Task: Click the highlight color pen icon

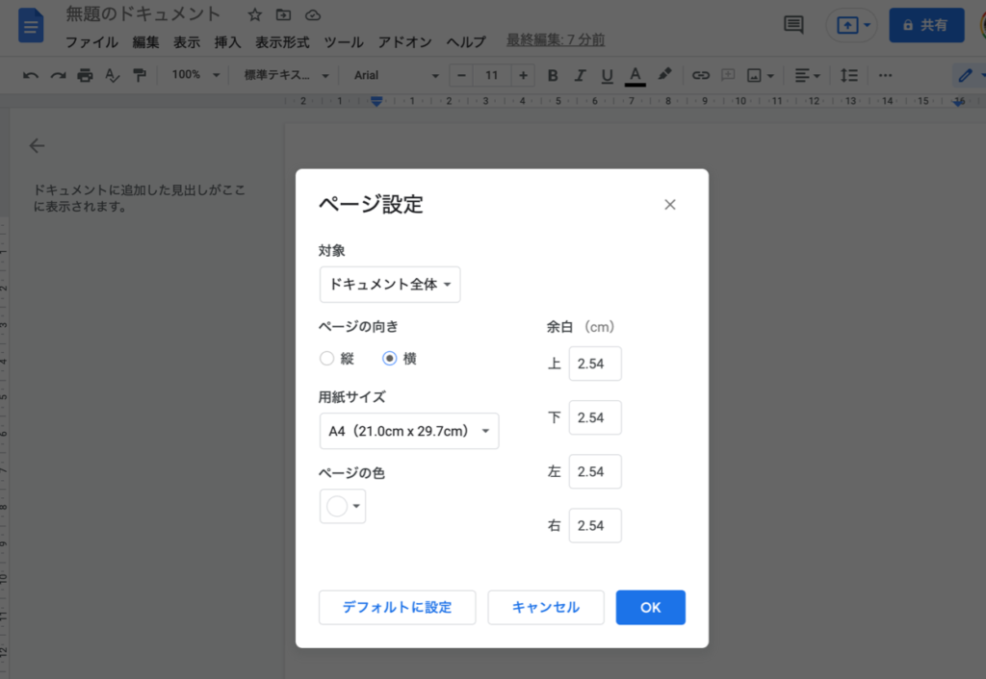Action: [664, 75]
